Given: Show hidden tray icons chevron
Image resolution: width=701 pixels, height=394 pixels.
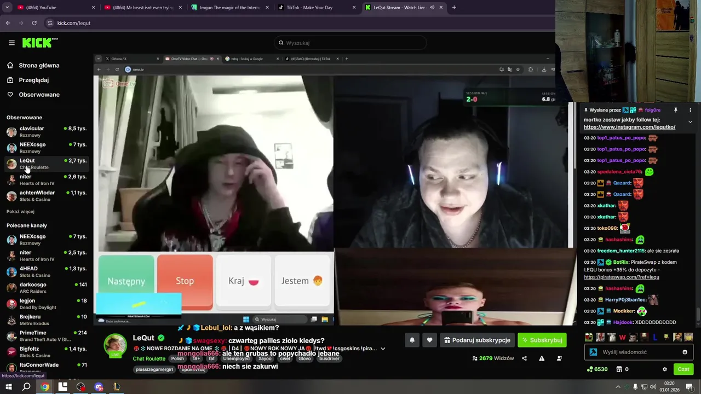Looking at the screenshot, I should pyautogui.click(x=618, y=387).
